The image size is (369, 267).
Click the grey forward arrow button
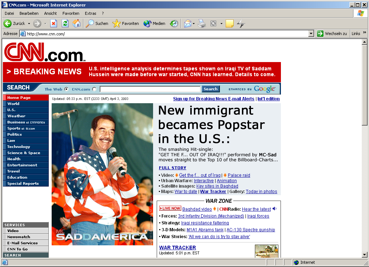tap(37, 23)
